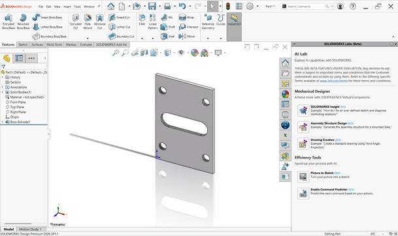Apply the Fillet feature tool
The height and width of the screenshot is (236, 398).
coord(142,20)
